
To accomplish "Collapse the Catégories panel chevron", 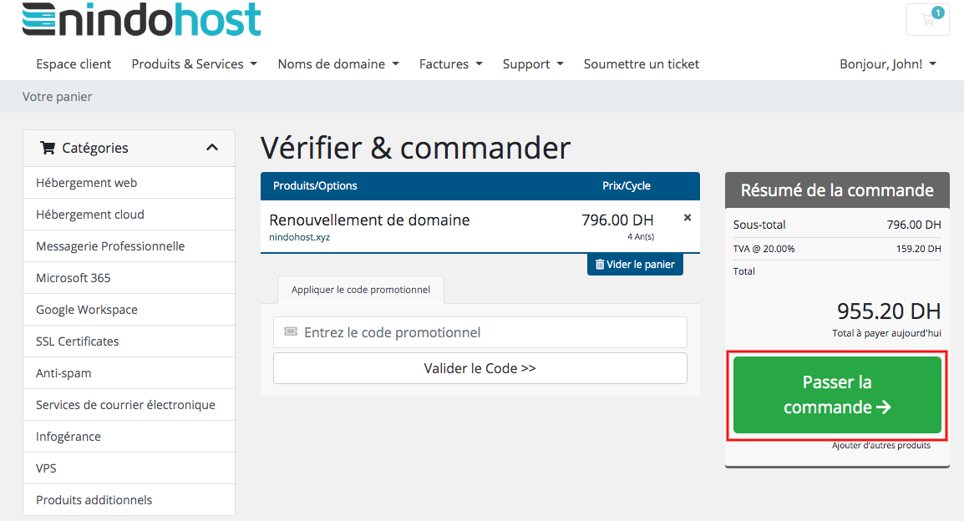I will point(212,148).
